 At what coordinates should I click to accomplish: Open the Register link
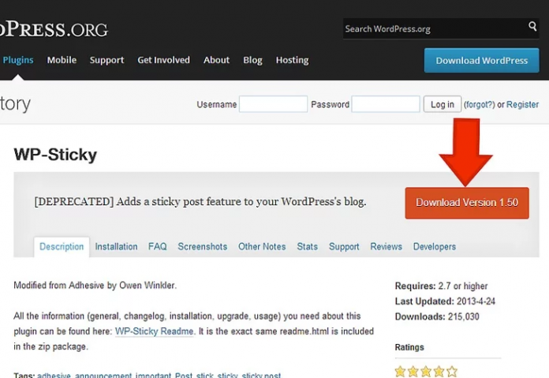522,105
